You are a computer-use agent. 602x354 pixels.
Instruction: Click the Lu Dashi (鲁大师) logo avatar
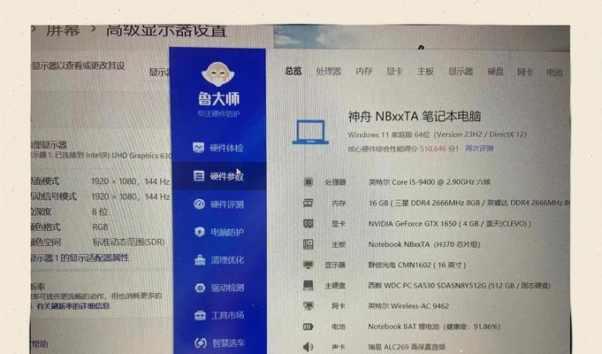click(217, 73)
